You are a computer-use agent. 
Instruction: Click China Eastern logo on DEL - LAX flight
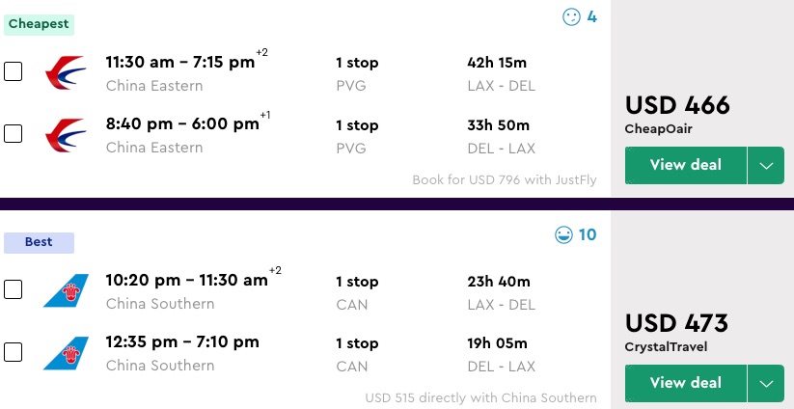click(x=66, y=134)
